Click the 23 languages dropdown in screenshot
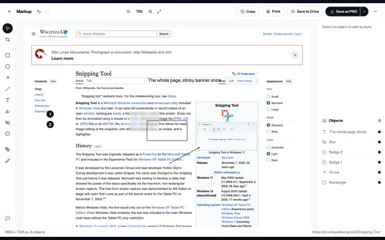Viewport: 385px width, 240px height. click(245, 74)
